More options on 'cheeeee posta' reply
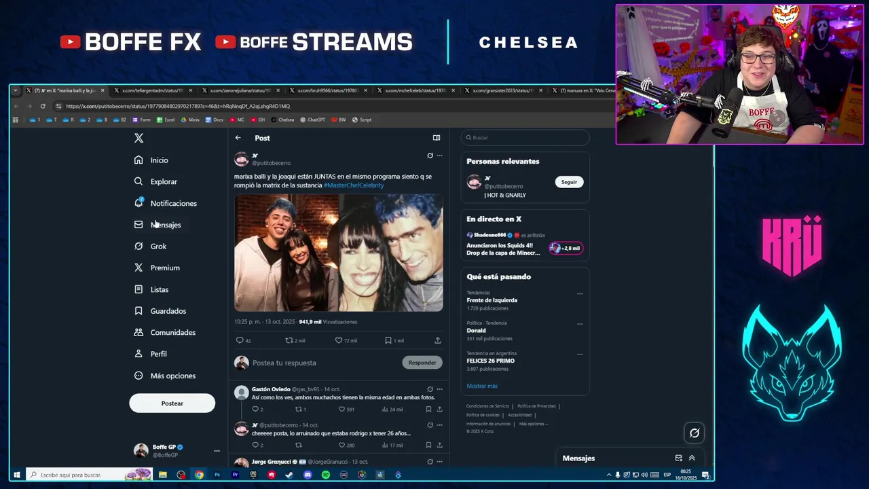The width and height of the screenshot is (869, 489). (x=439, y=425)
